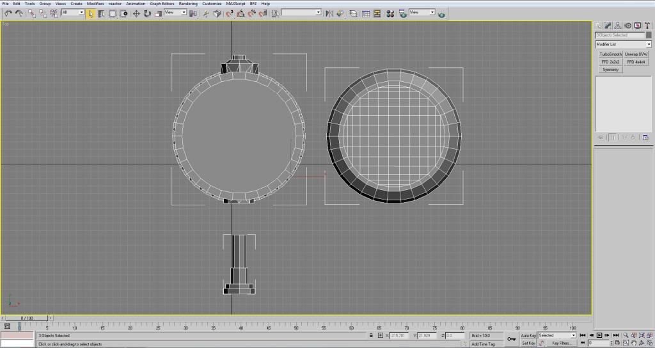Select the Select Object arrow tool
Image resolution: width=655 pixels, height=348 pixels.
point(91,13)
